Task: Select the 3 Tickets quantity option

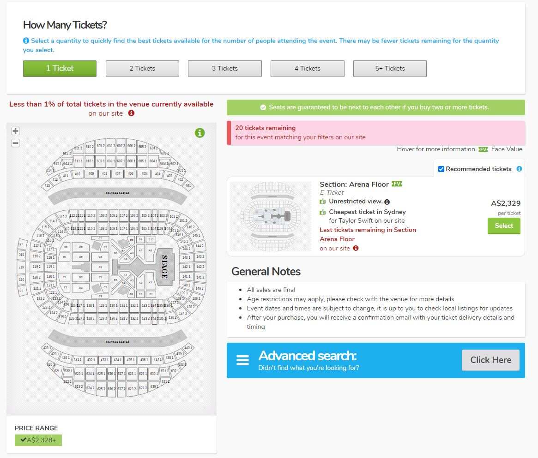Action: 224,68
